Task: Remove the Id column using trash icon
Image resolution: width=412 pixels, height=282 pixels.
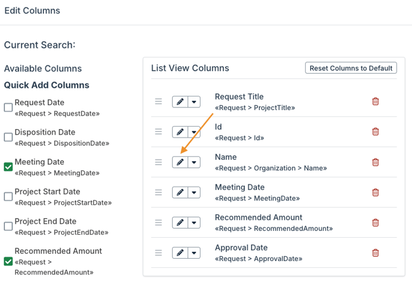Action: [376, 131]
